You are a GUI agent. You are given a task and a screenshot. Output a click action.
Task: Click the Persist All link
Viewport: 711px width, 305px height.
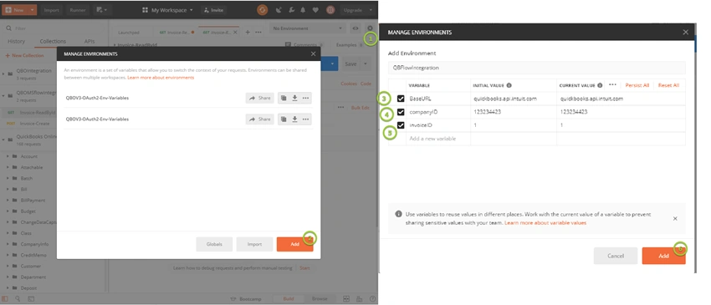[637, 85]
